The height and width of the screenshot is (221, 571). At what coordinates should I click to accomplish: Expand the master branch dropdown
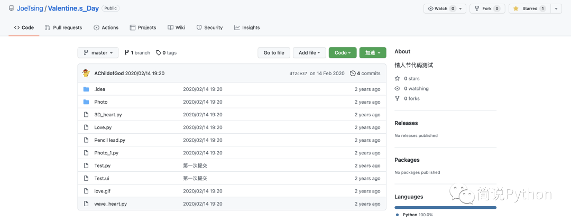pyautogui.click(x=98, y=53)
